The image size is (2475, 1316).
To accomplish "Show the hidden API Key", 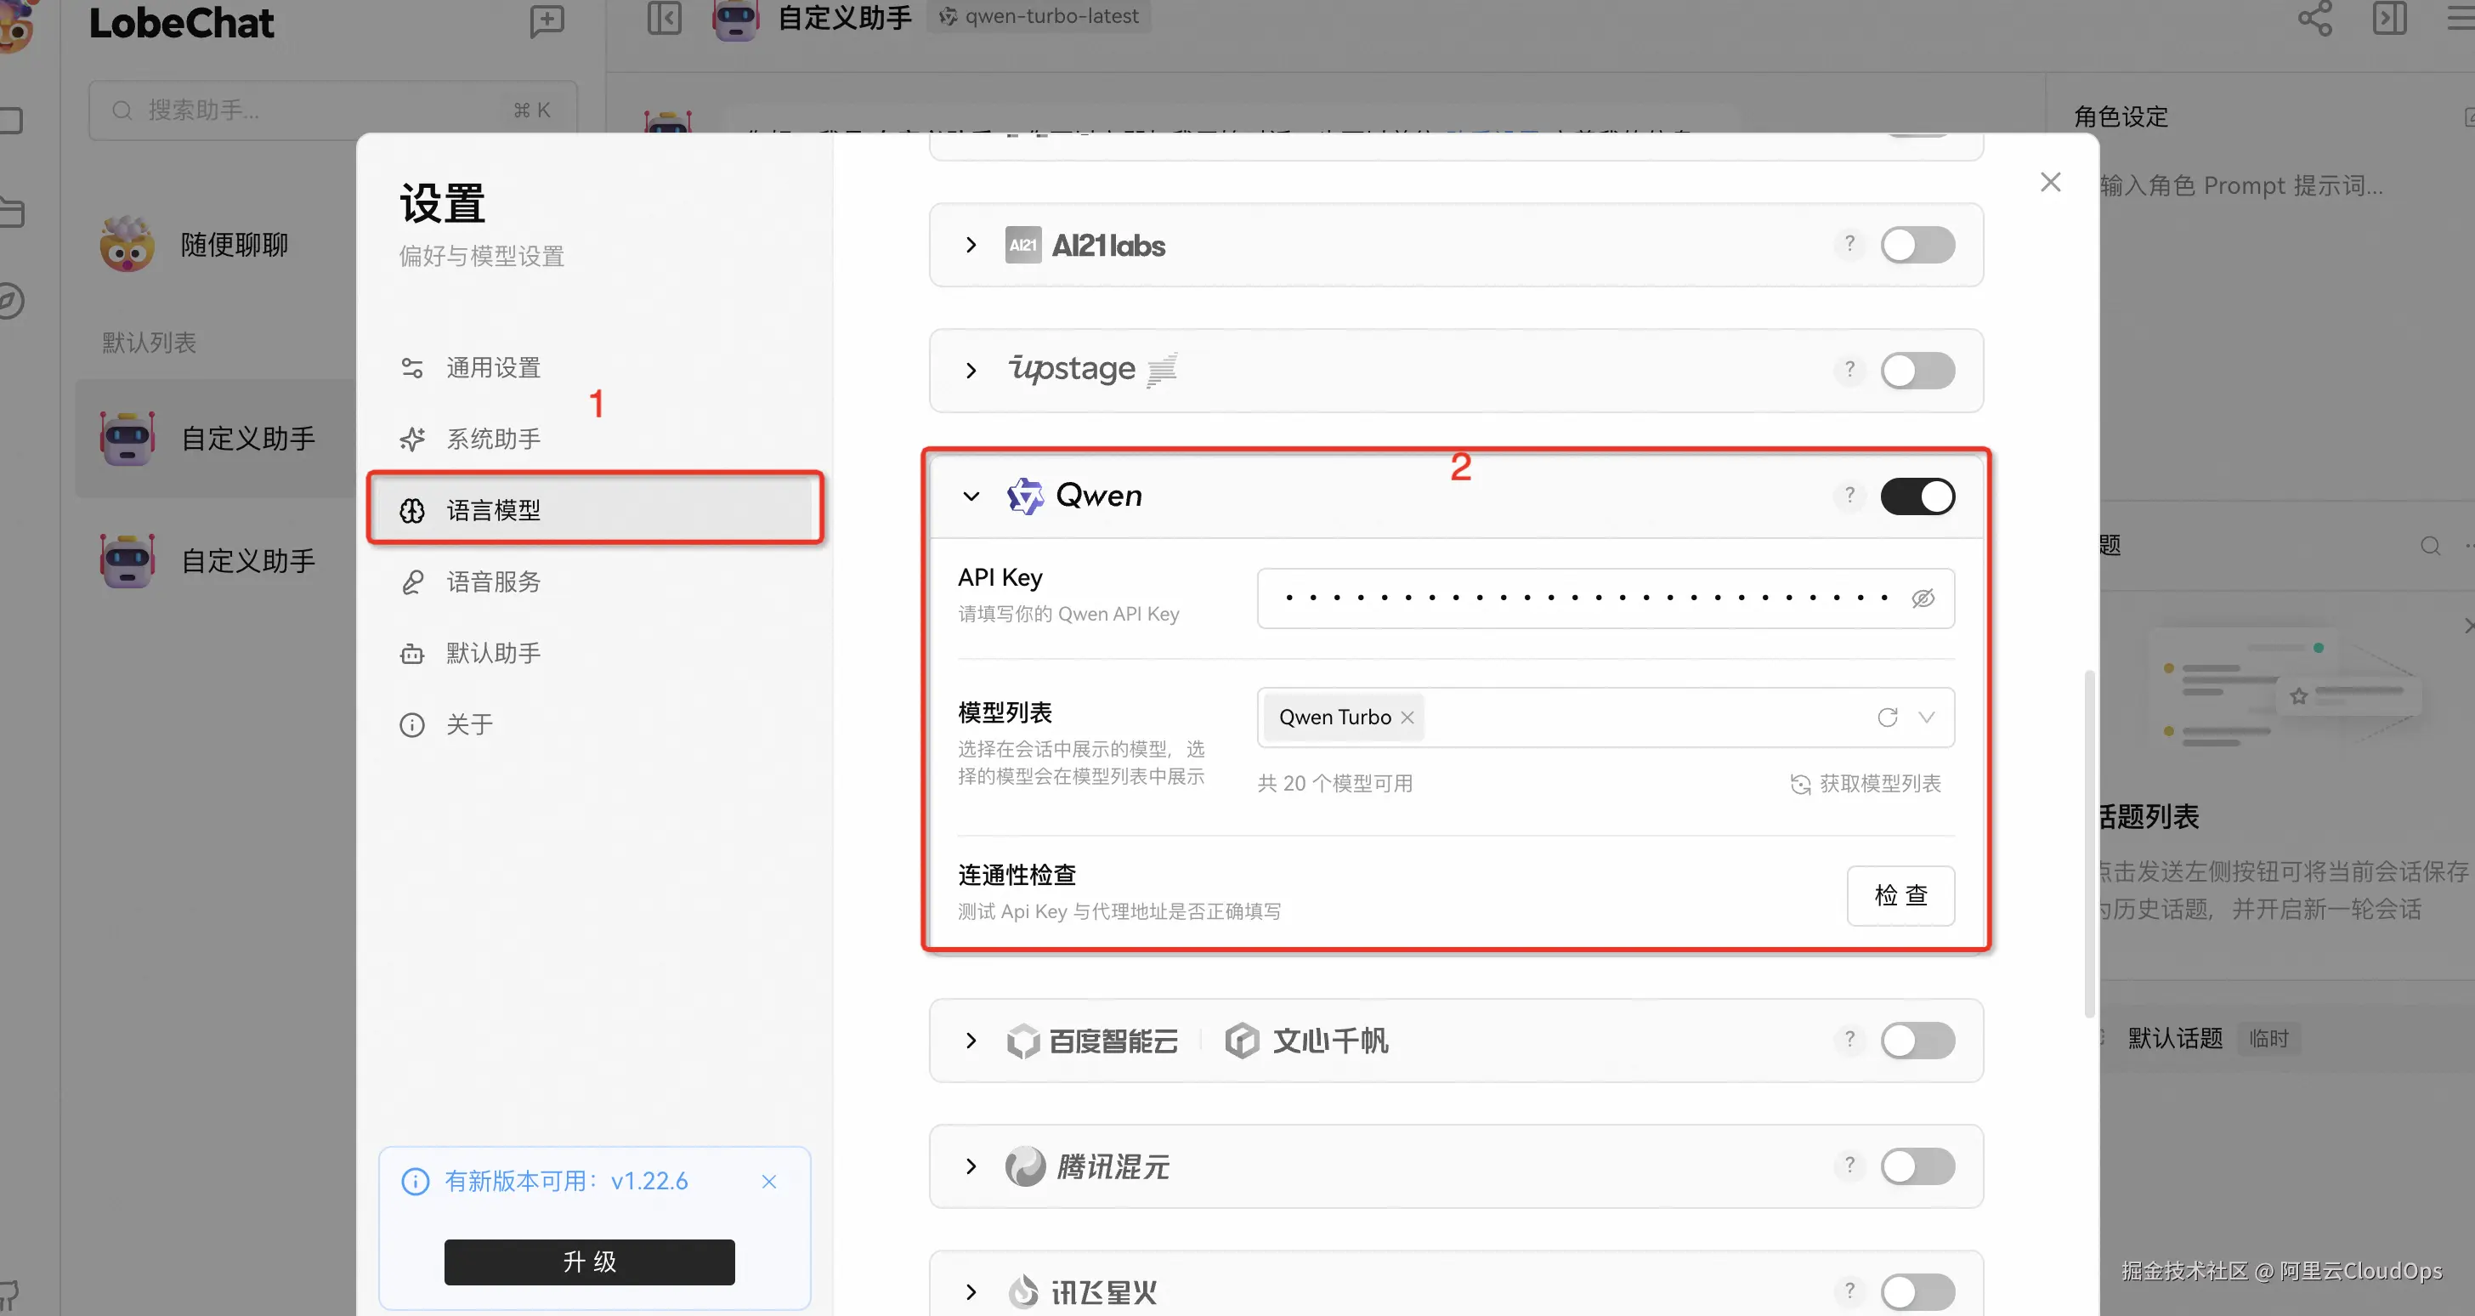I will [x=1923, y=598].
